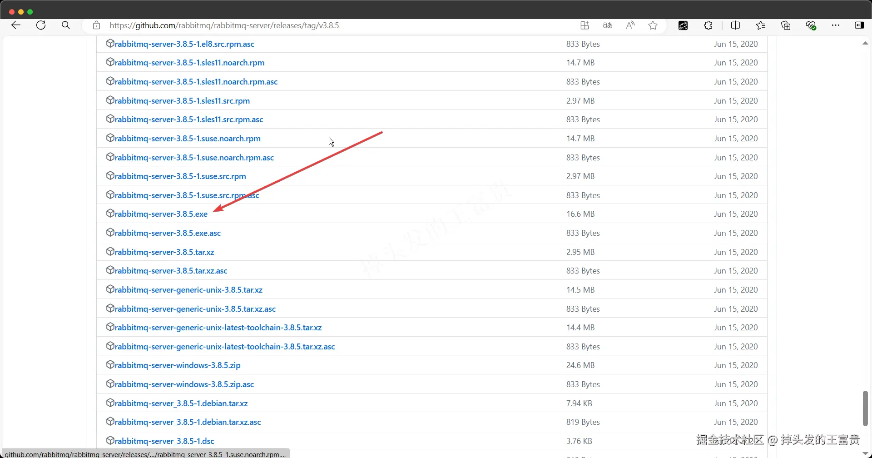Select the "24.6 MB" size text
The image size is (872, 458).
click(x=580, y=365)
